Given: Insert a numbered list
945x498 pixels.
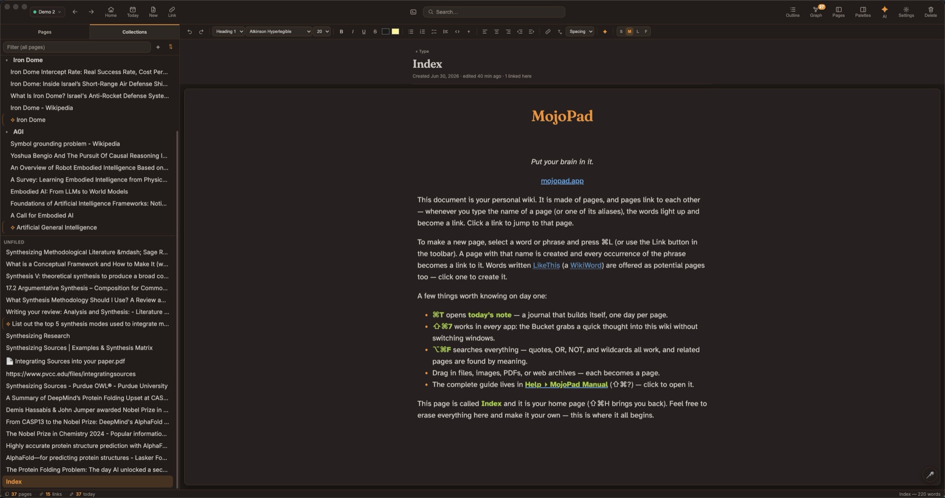Looking at the screenshot, I should [422, 32].
